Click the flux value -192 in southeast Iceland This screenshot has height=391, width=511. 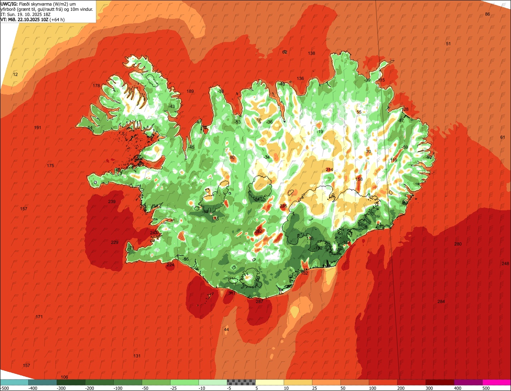click(x=319, y=248)
